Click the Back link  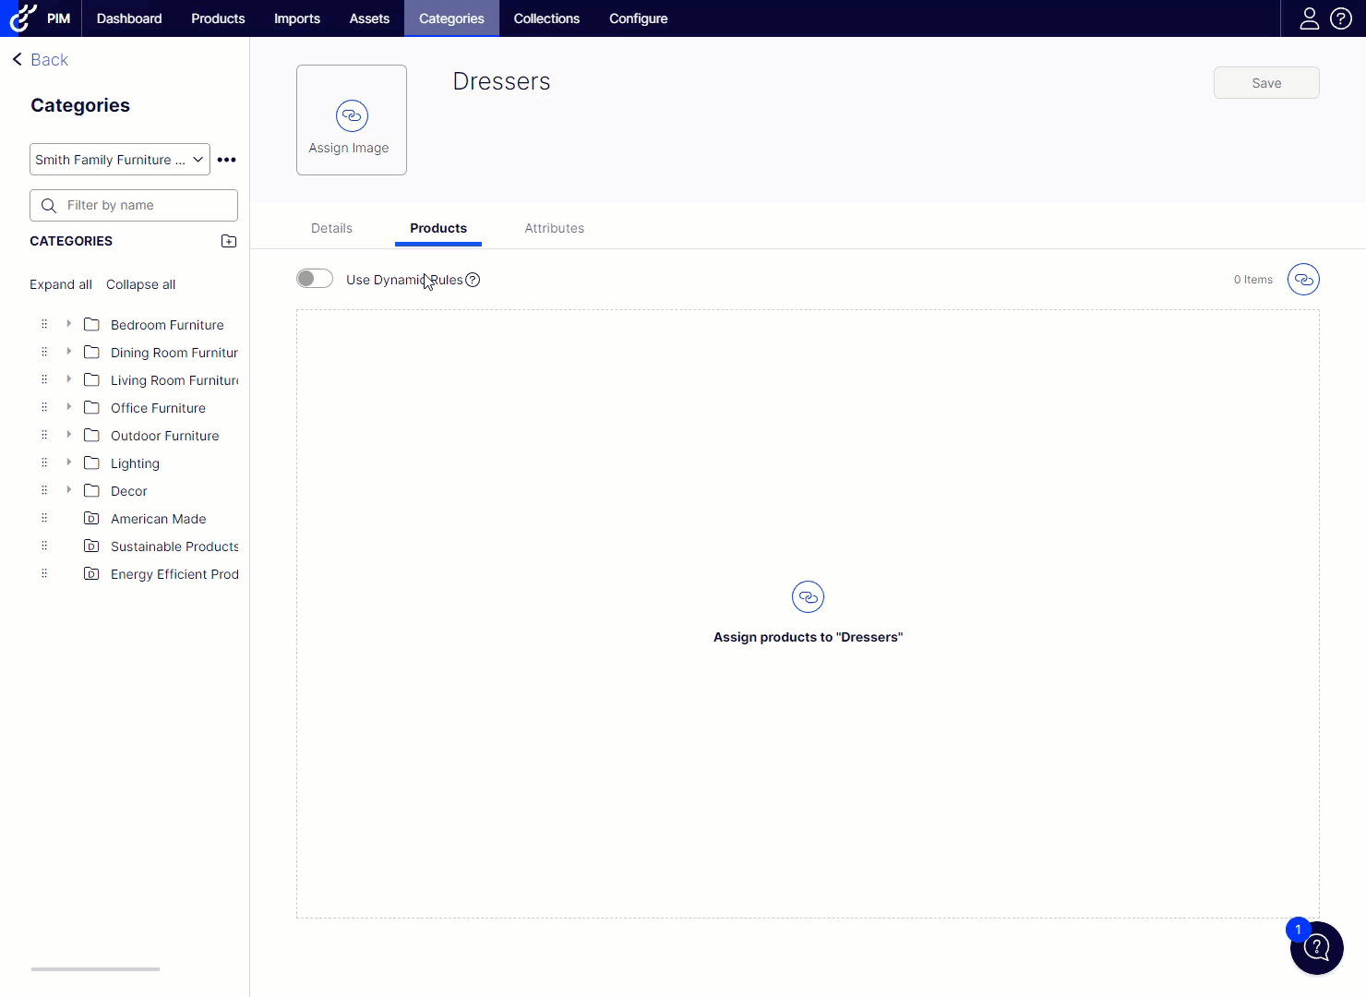point(40,59)
